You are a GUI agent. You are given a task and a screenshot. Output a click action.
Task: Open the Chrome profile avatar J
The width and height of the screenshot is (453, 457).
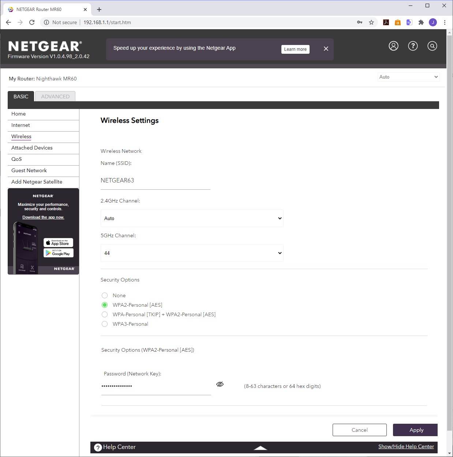point(433,22)
